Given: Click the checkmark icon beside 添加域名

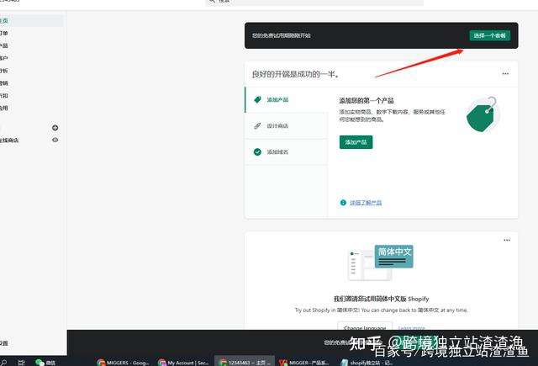Looking at the screenshot, I should tap(257, 151).
